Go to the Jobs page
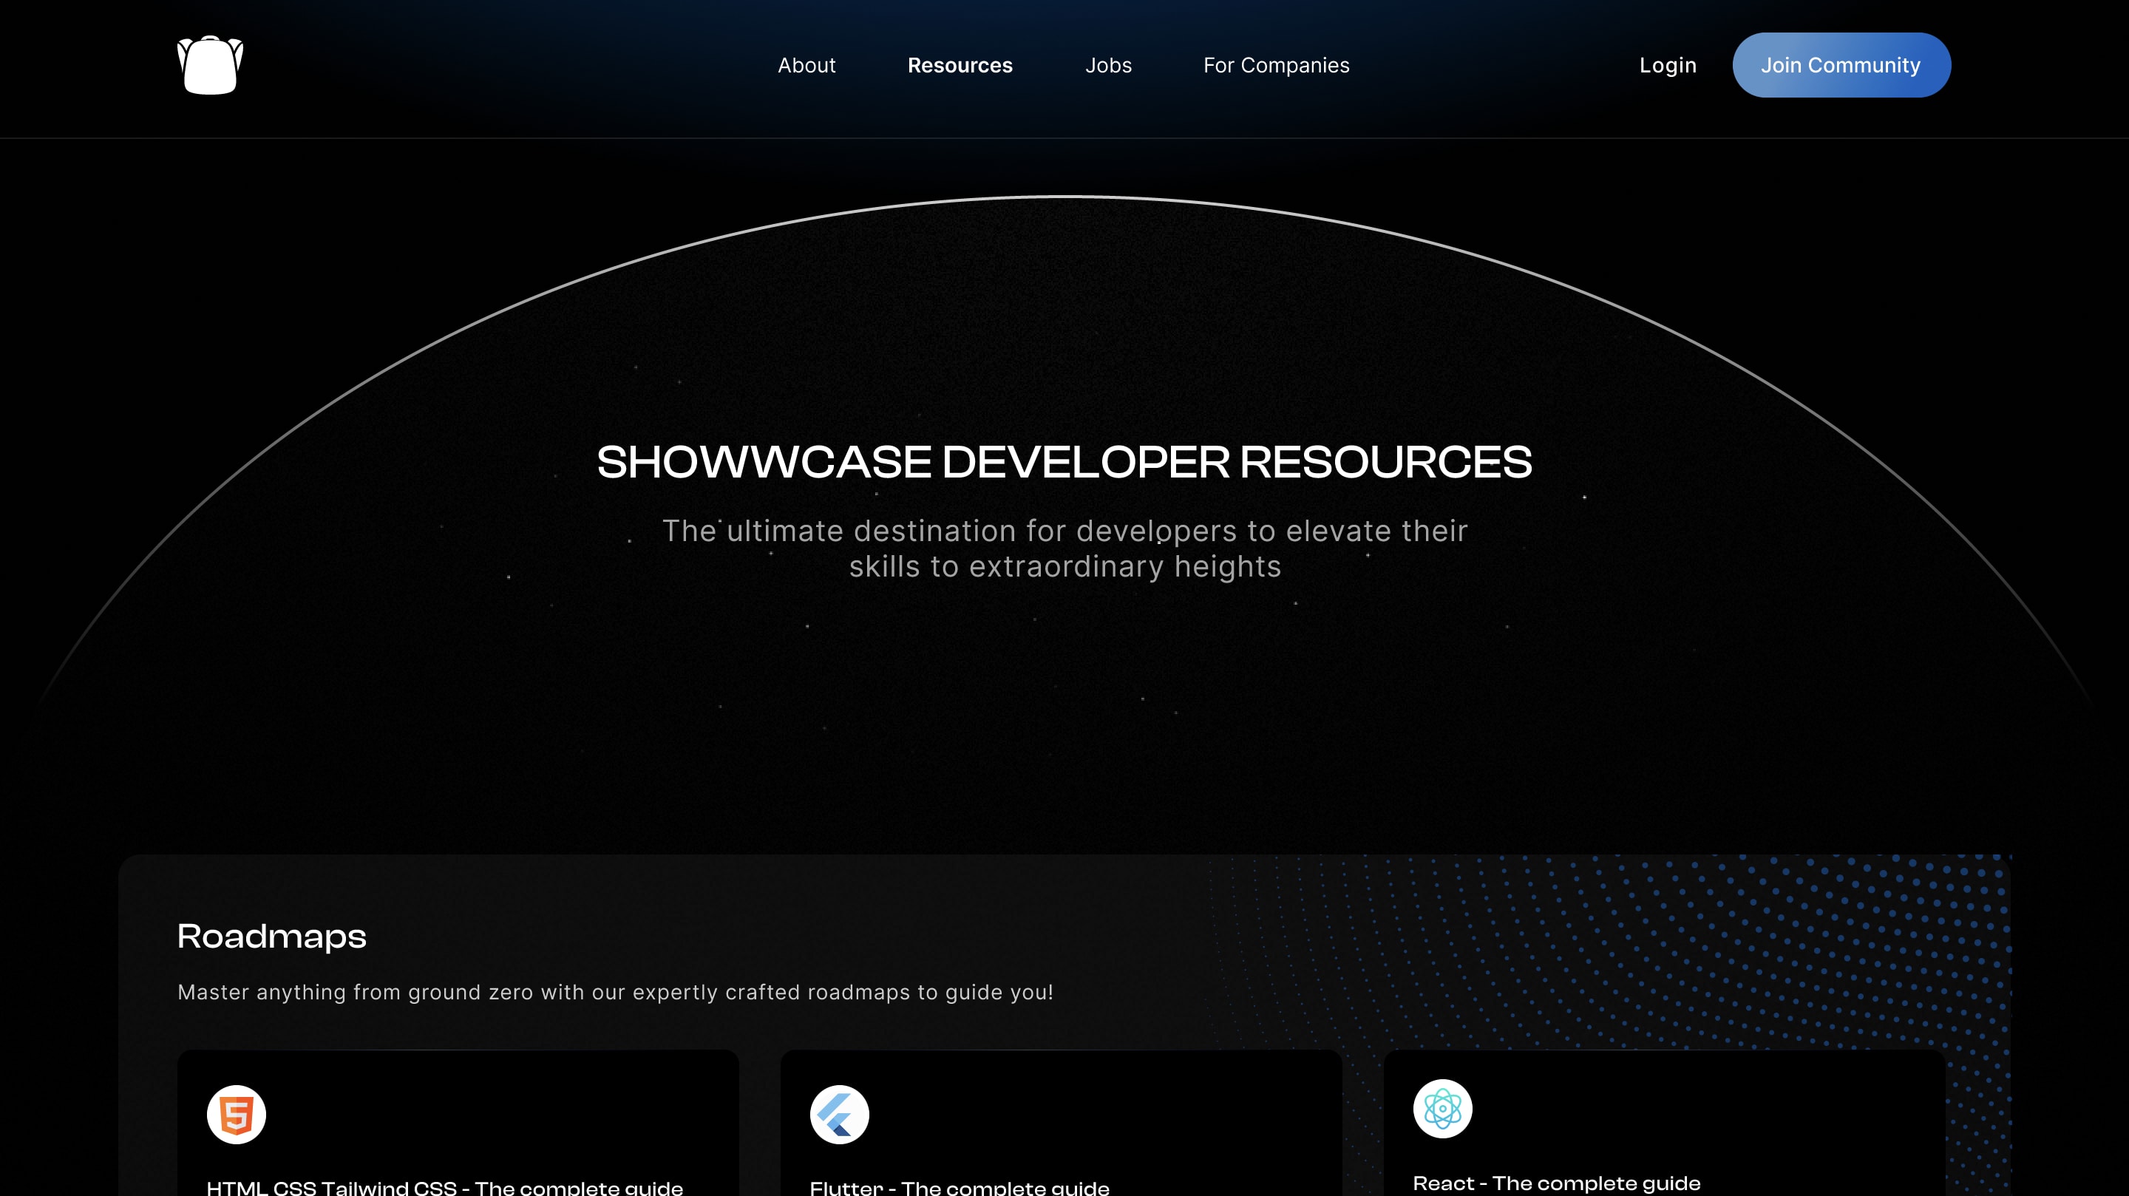 (1107, 65)
